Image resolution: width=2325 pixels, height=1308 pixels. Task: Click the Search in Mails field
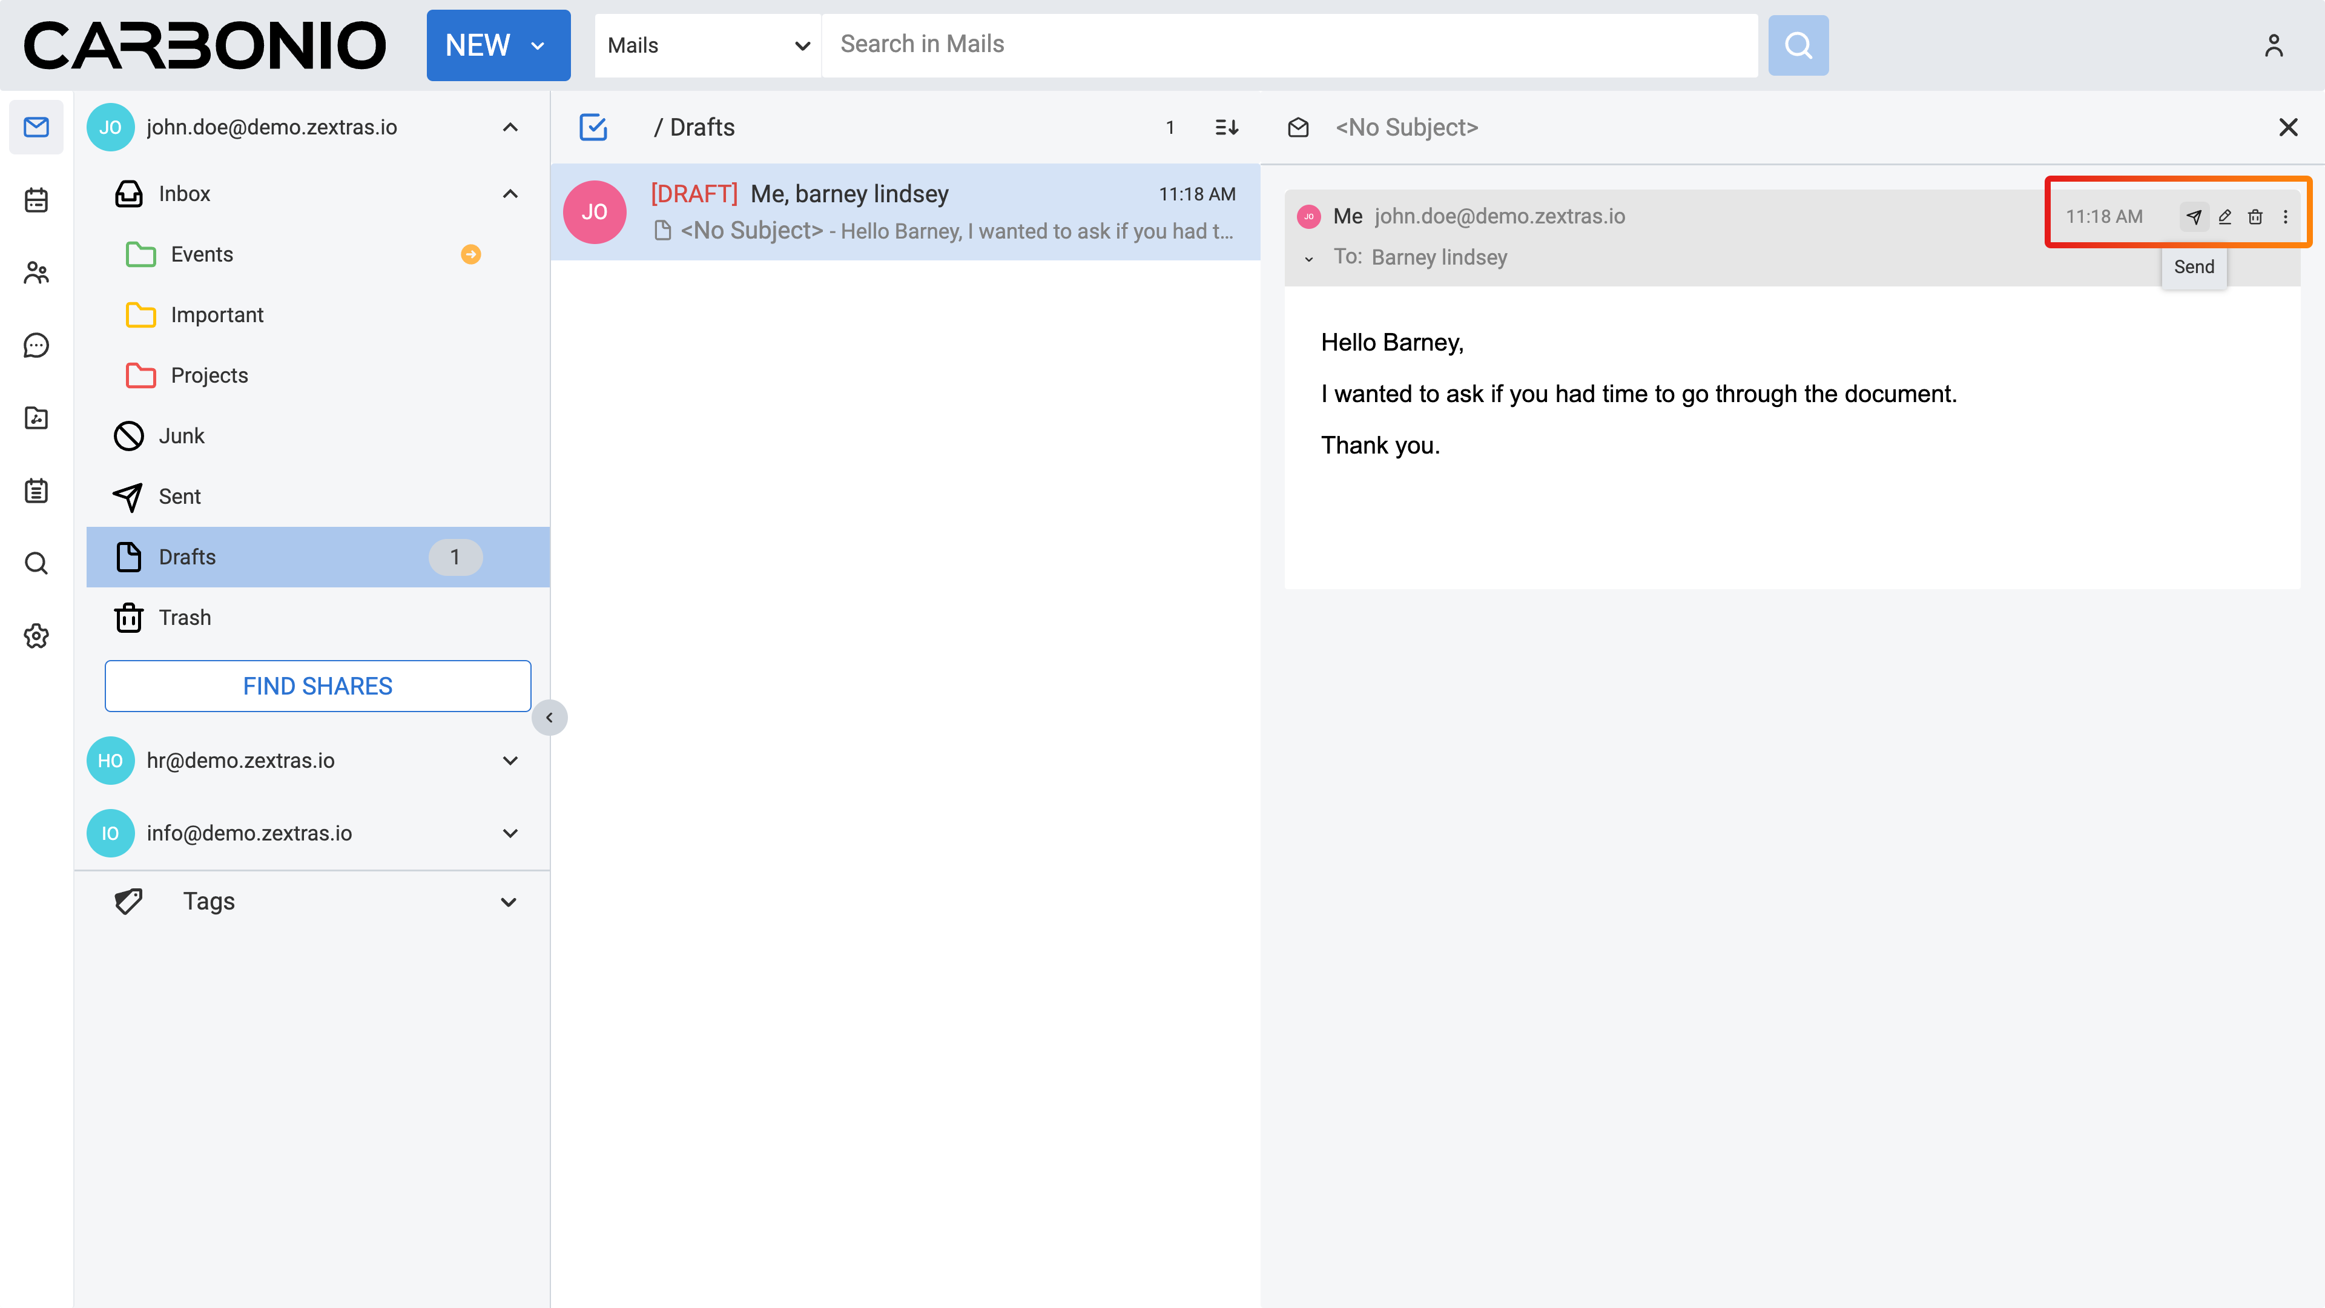point(1289,44)
